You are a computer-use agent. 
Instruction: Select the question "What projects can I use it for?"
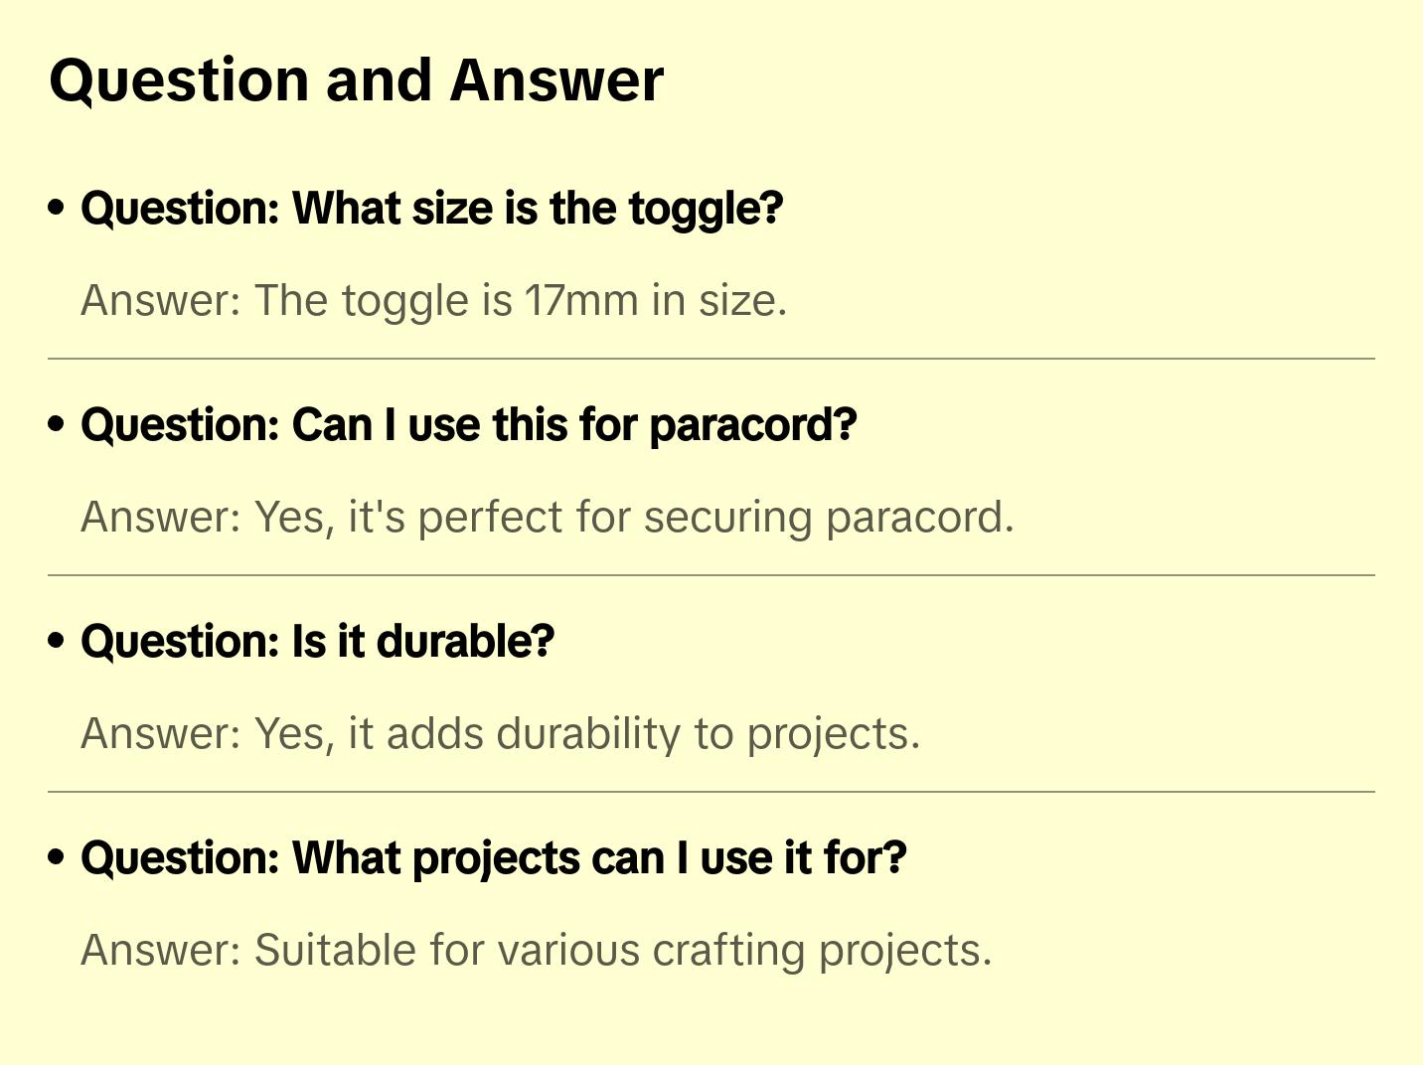coord(493,858)
